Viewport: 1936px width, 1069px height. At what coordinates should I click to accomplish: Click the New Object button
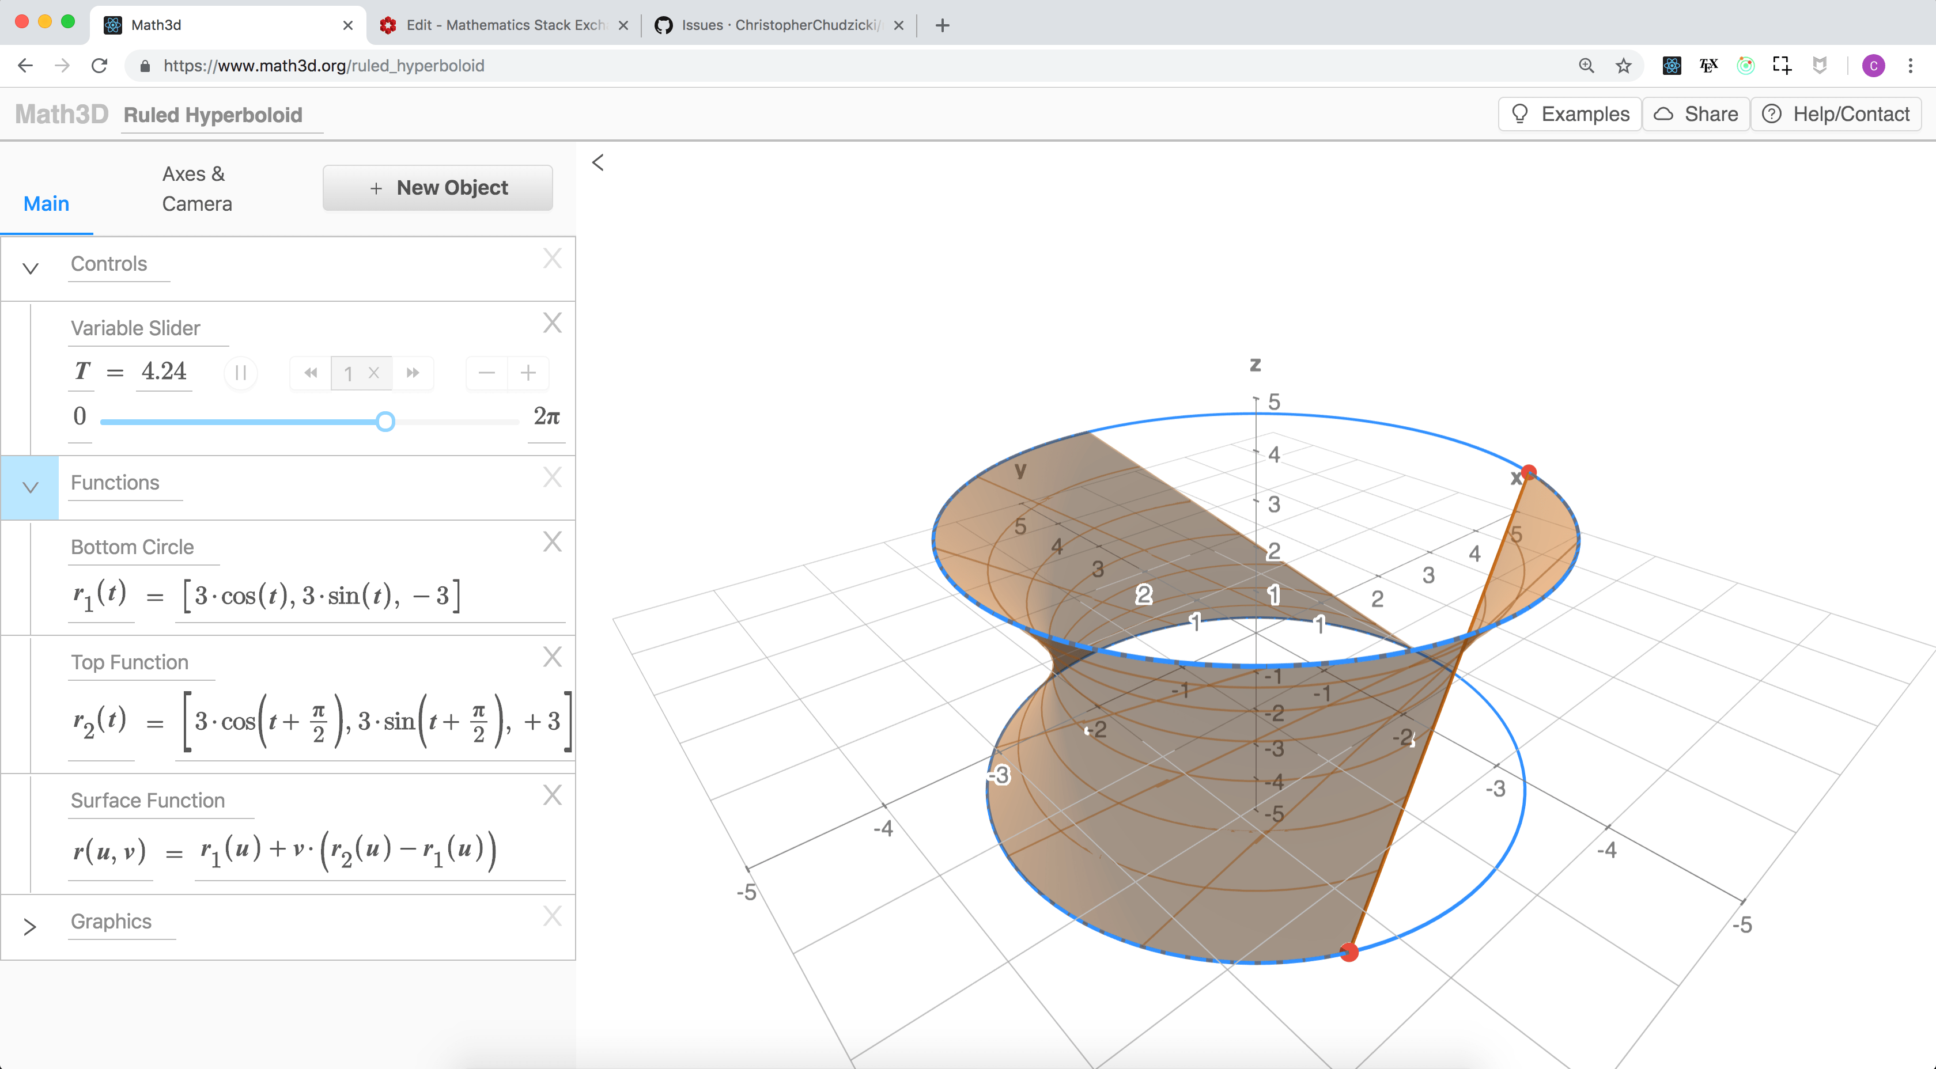[x=437, y=188]
